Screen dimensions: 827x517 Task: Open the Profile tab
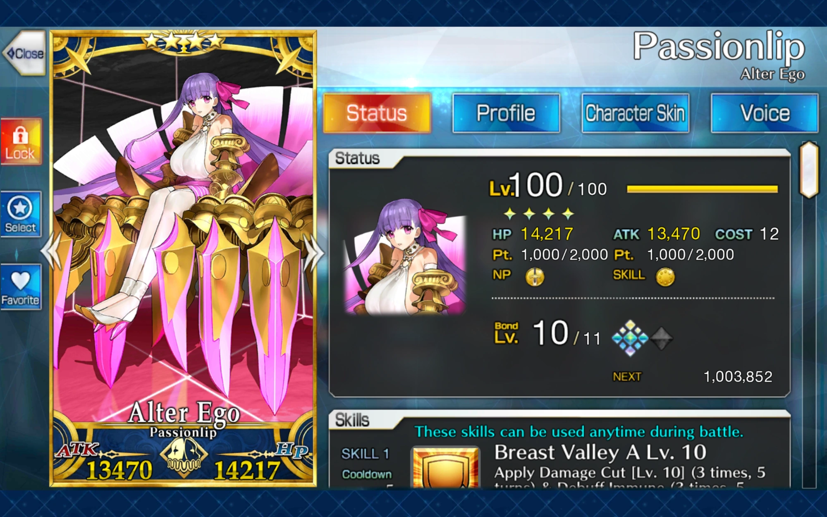point(506,113)
